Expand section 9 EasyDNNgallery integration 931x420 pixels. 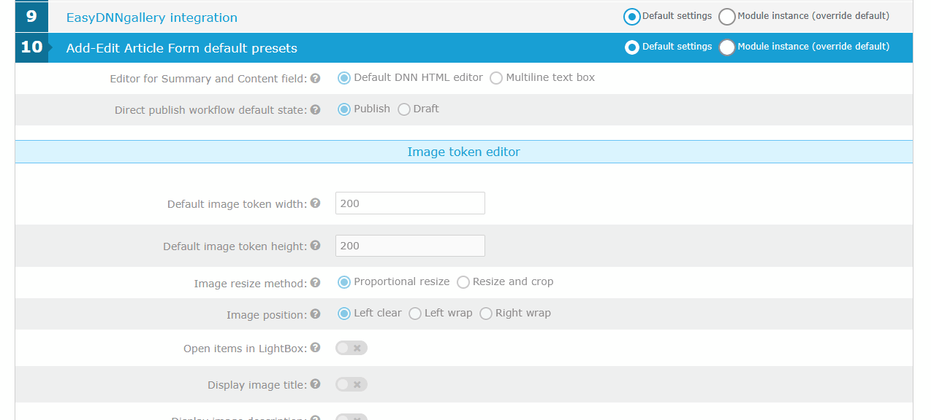click(151, 17)
